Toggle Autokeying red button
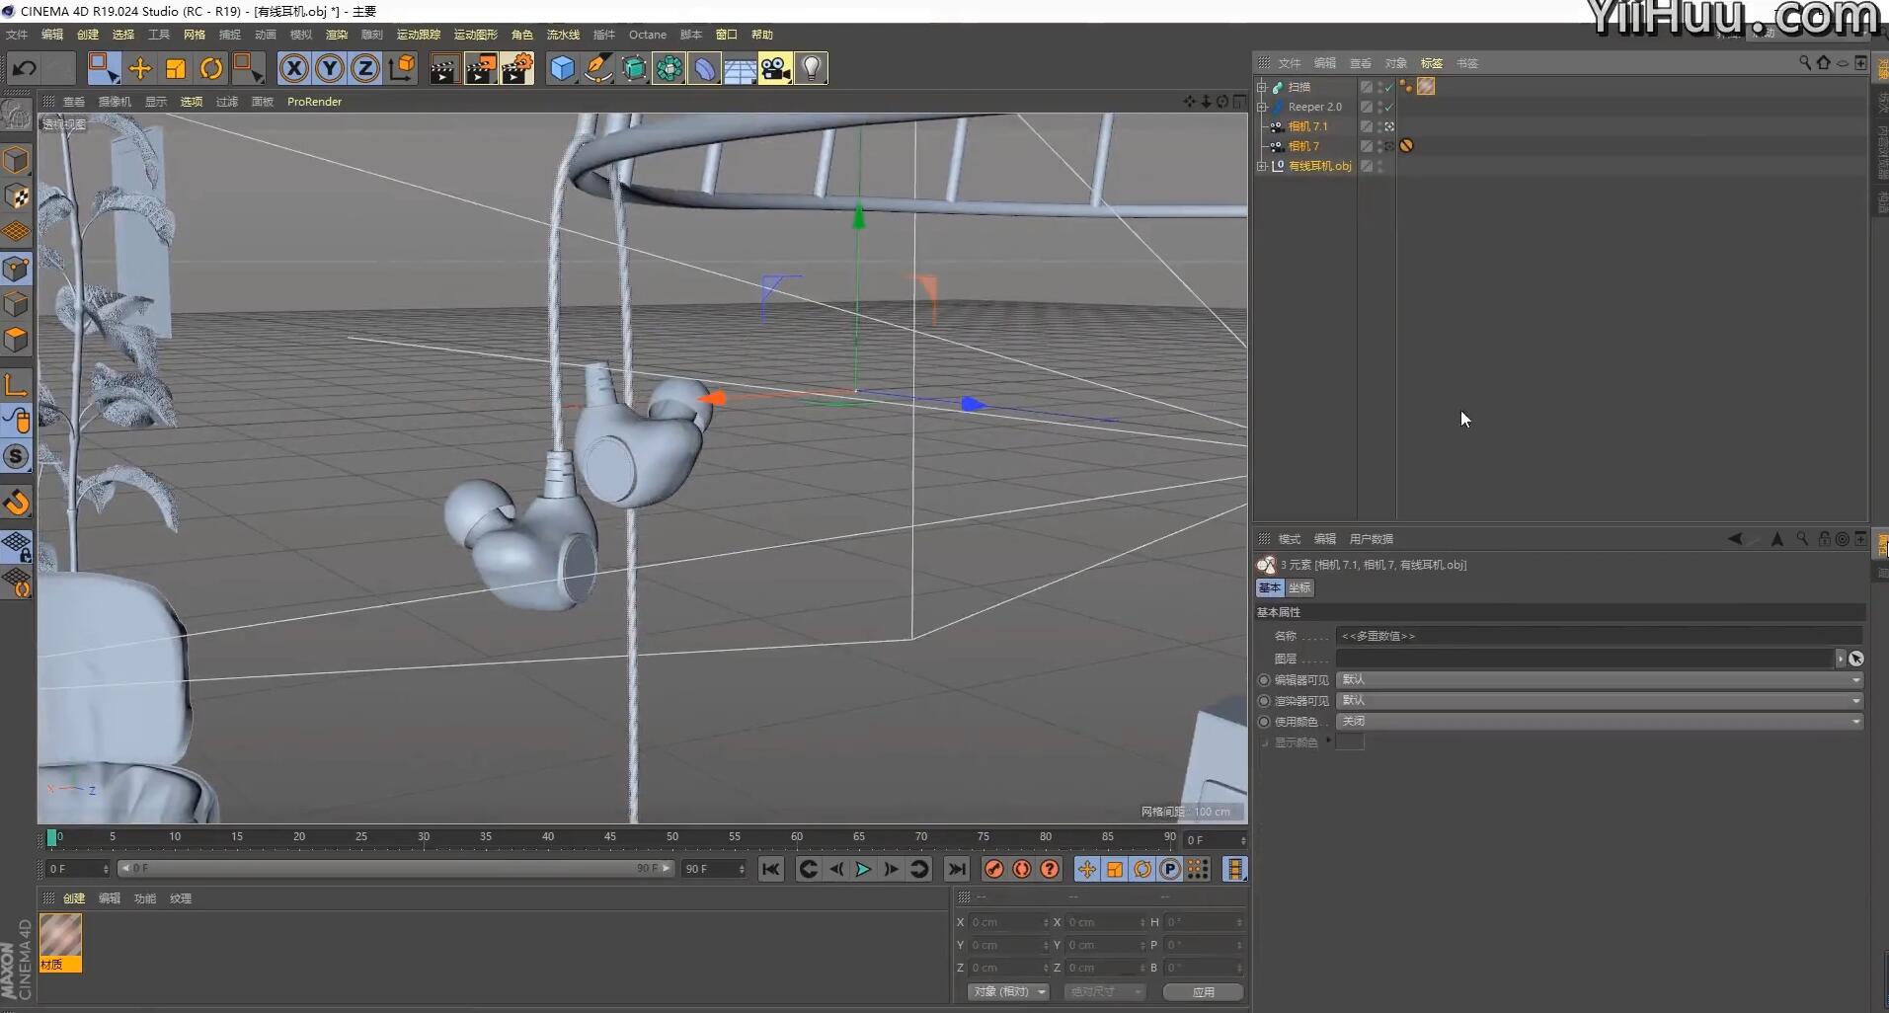 1022,869
